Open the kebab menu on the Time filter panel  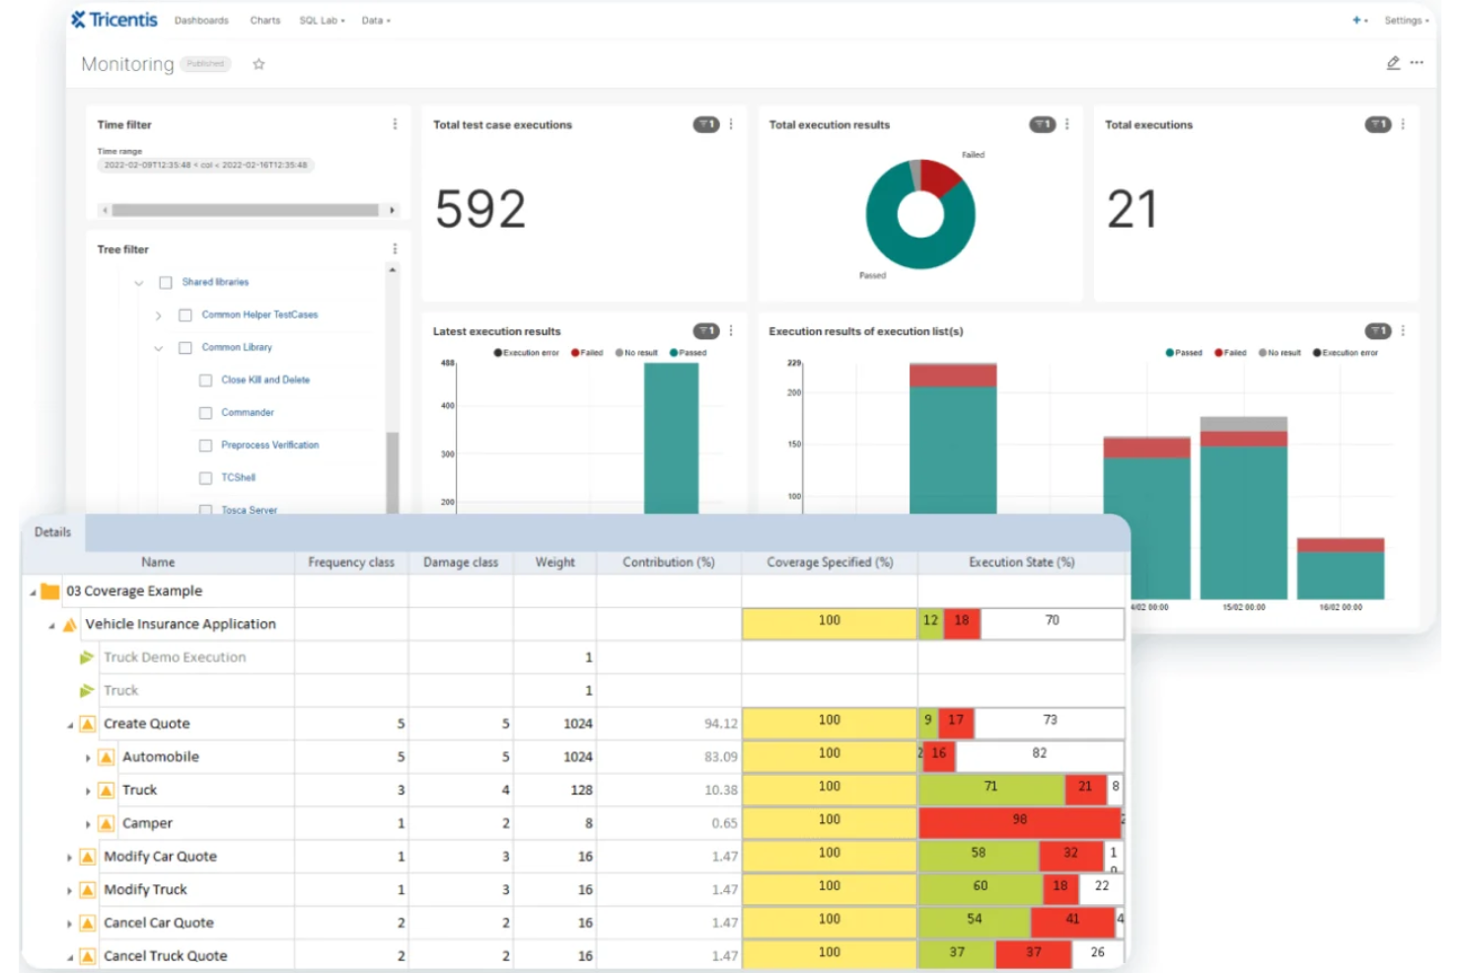396,124
